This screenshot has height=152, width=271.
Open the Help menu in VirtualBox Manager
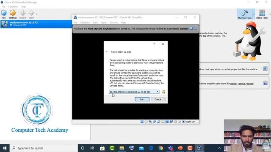pyautogui.click(x=23, y=7)
